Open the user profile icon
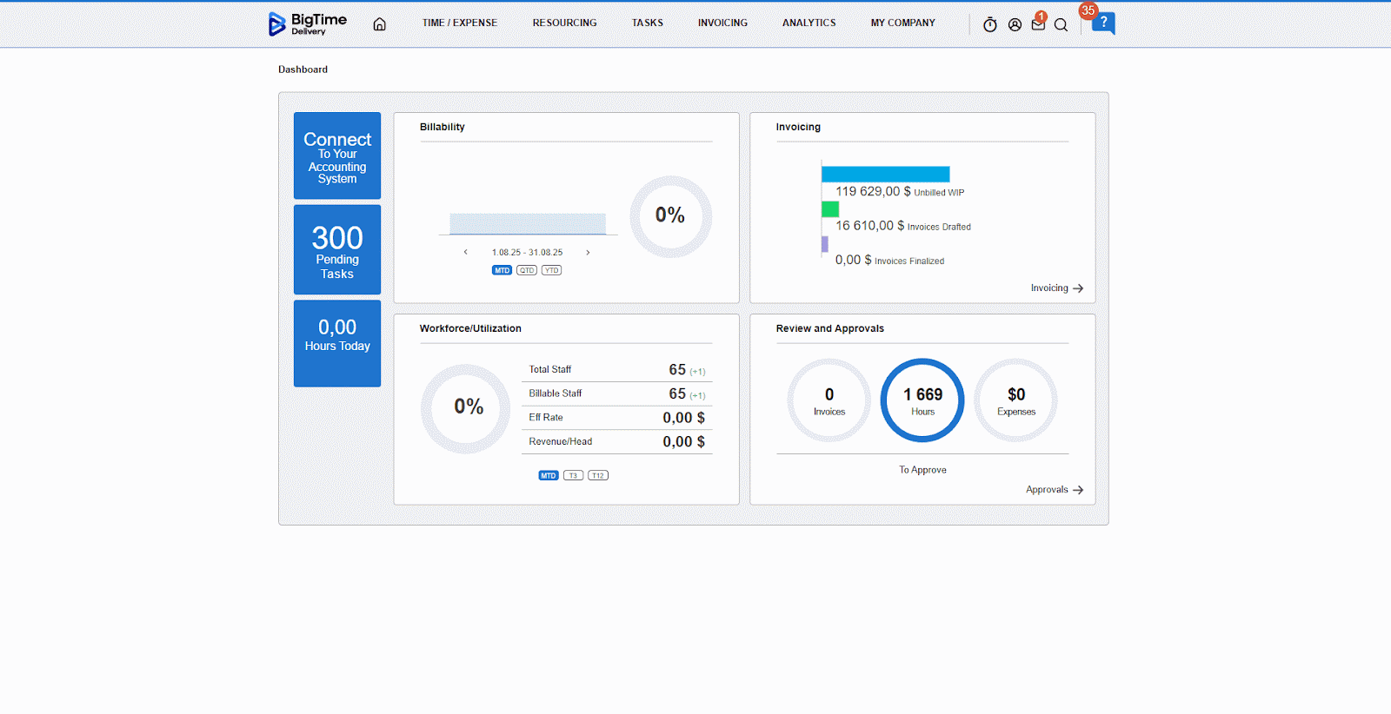The width and height of the screenshot is (1391, 714). point(1015,25)
